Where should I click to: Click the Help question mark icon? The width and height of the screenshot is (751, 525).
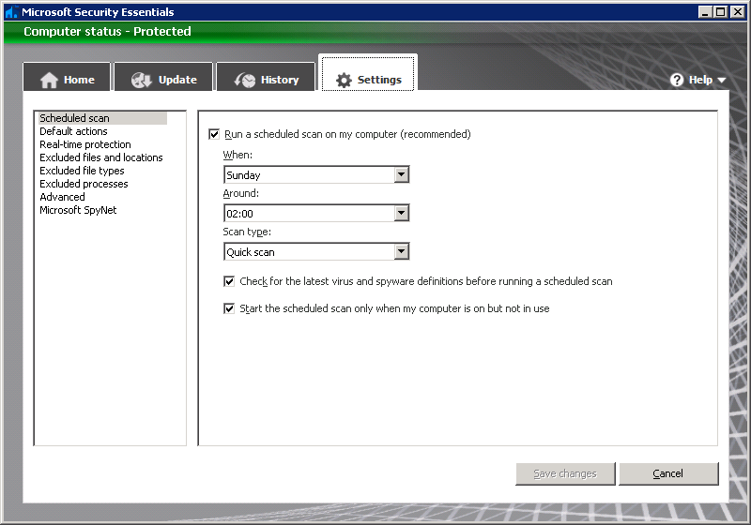[677, 80]
